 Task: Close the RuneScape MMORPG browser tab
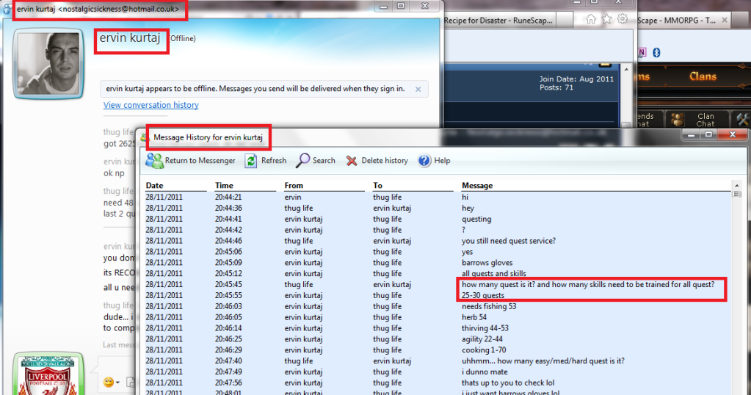click(x=725, y=20)
